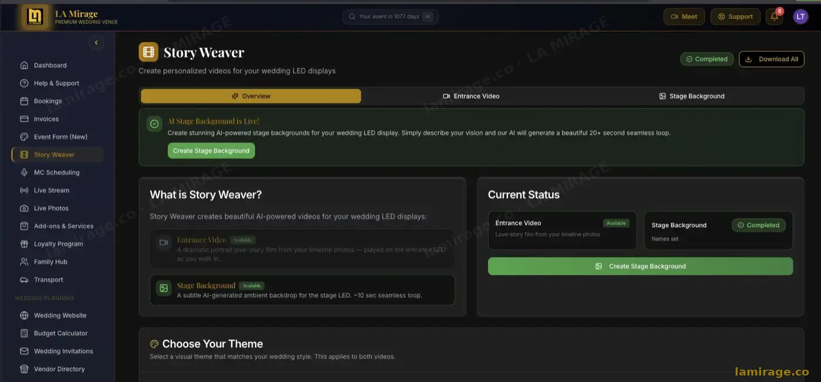Click the Stage Background image icon in list
This screenshot has height=382, width=821.
(164, 288)
